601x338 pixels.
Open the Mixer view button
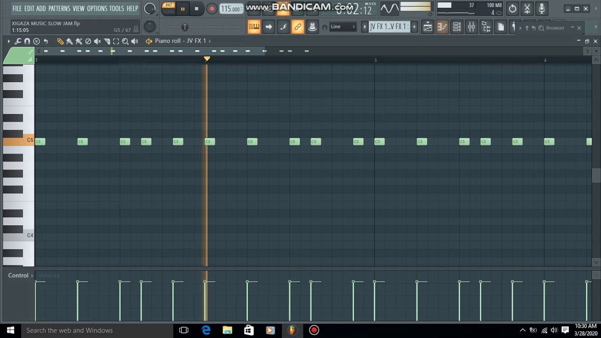click(x=471, y=27)
